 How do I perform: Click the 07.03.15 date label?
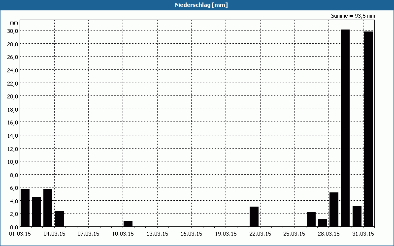click(89, 234)
